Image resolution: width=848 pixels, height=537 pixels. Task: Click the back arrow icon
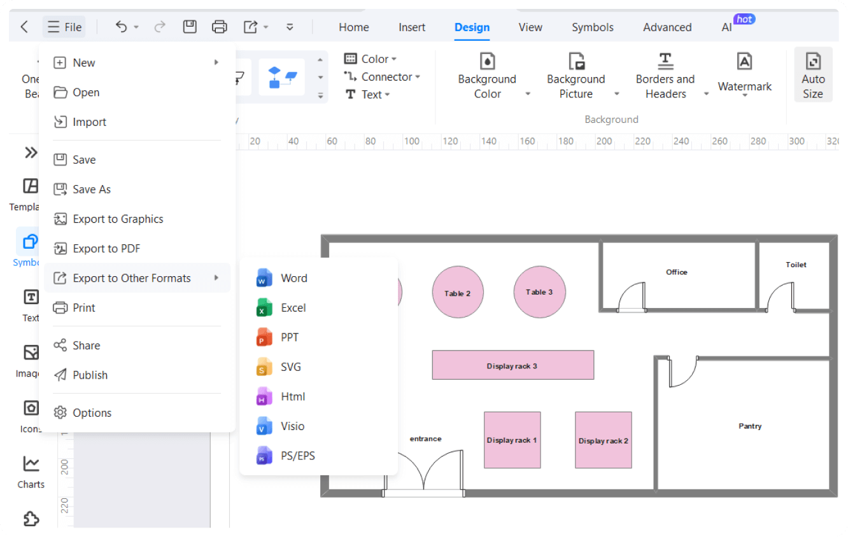[x=24, y=27]
